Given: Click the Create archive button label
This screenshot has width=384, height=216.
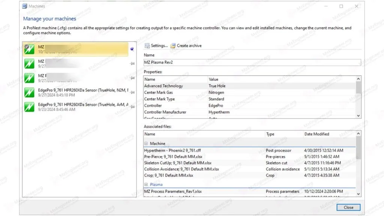Looking at the screenshot, I should (x=189, y=45).
